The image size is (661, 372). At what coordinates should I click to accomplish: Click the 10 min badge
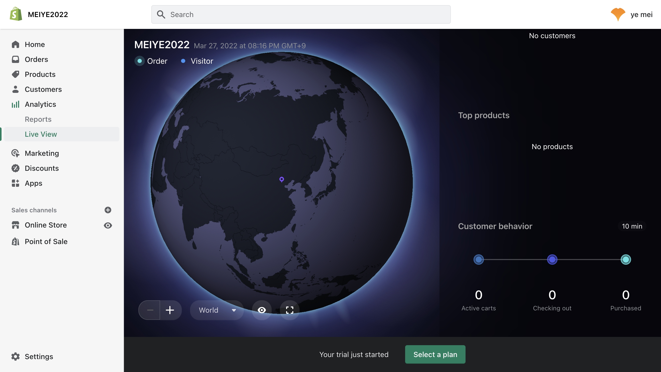coord(632,226)
